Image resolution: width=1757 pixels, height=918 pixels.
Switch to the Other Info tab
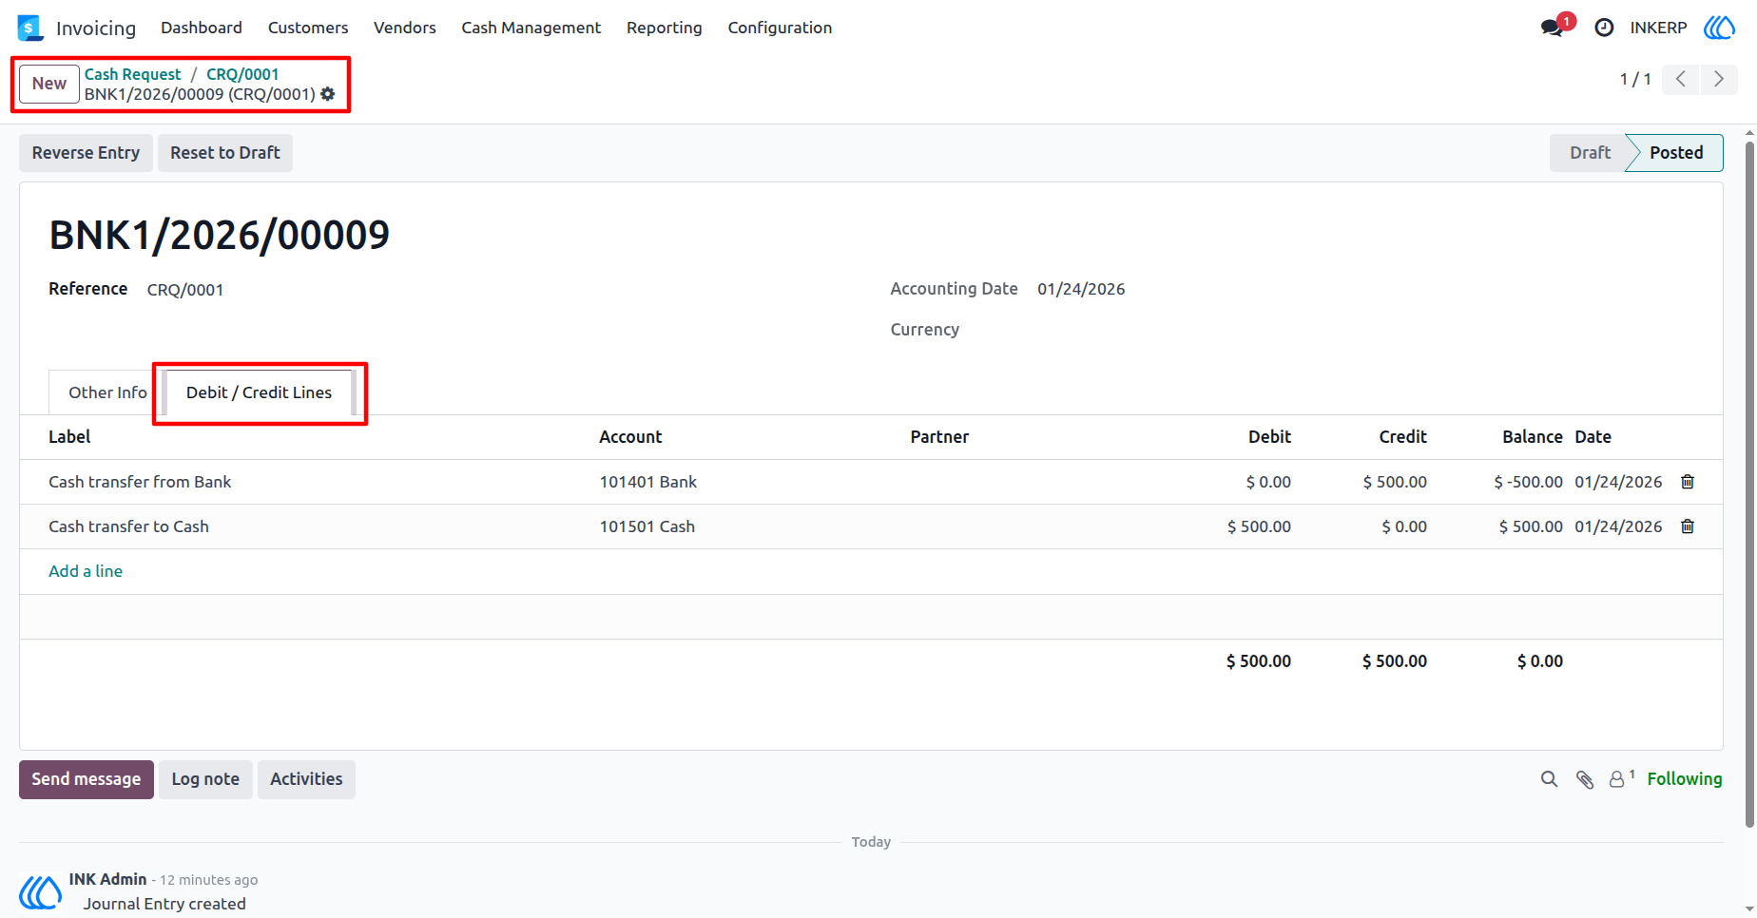(107, 392)
